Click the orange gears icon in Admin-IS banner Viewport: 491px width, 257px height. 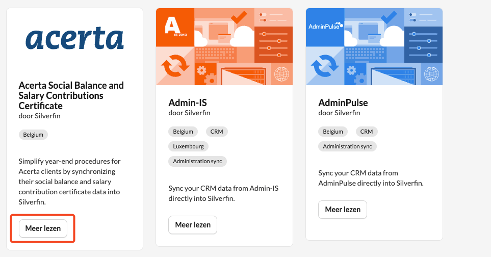pyautogui.click(x=206, y=75)
